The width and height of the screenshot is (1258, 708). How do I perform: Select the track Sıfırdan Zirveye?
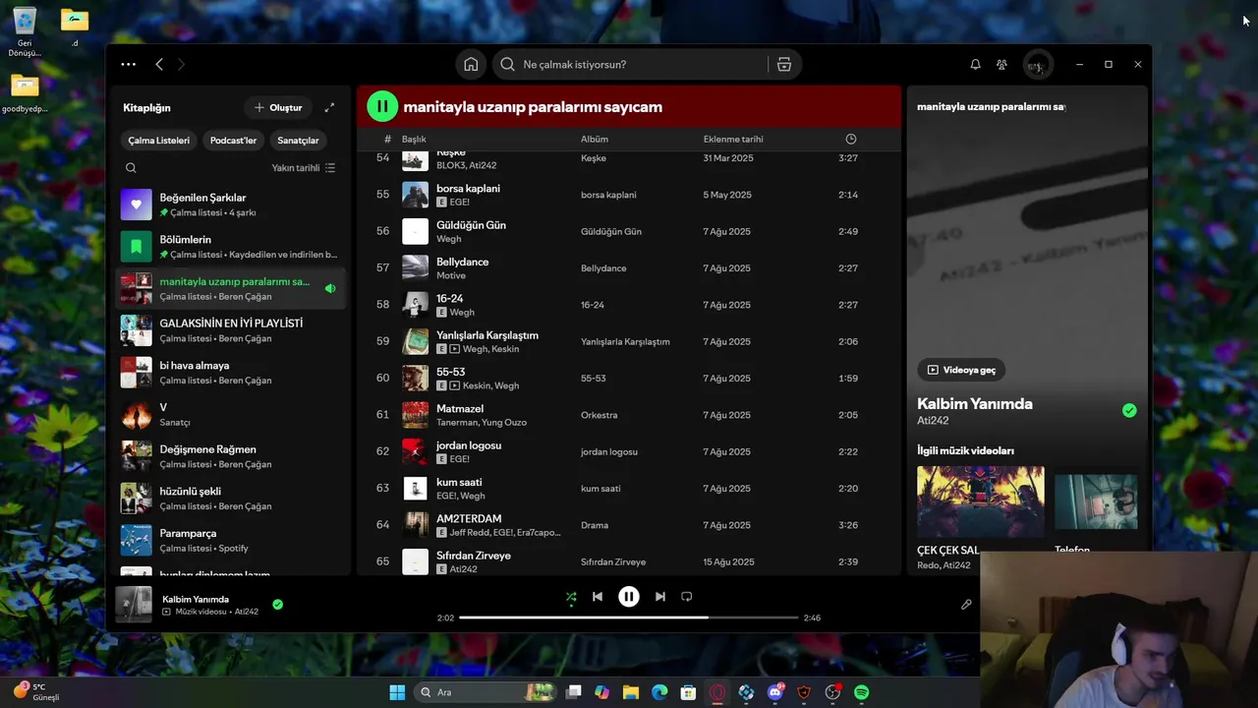click(629, 561)
